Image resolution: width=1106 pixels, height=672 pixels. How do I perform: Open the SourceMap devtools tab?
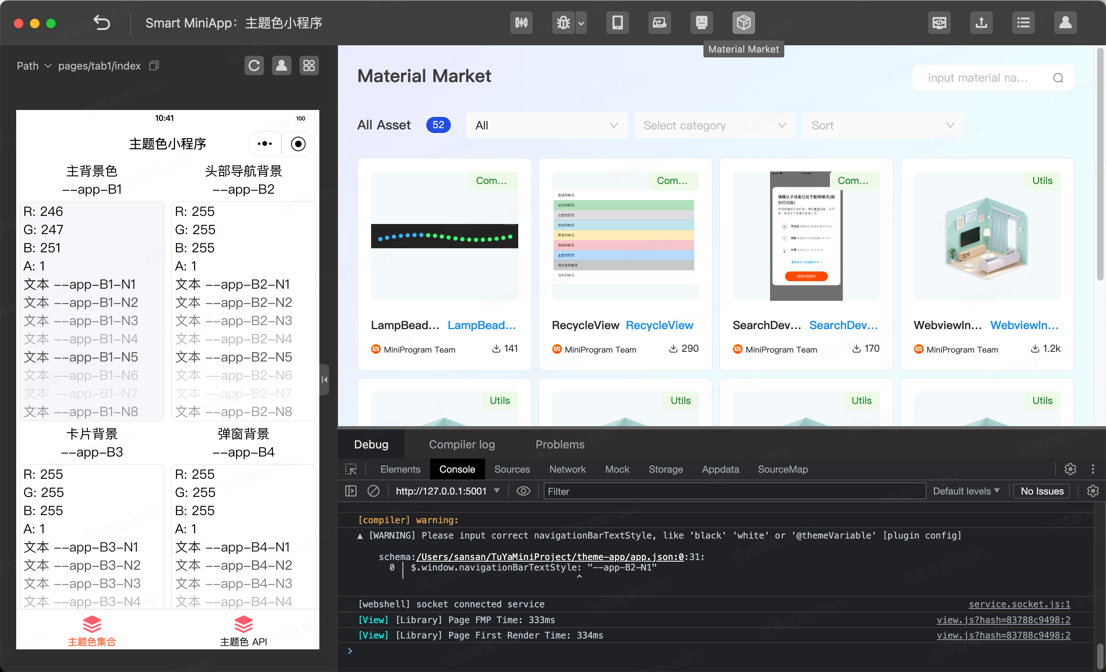[782, 469]
